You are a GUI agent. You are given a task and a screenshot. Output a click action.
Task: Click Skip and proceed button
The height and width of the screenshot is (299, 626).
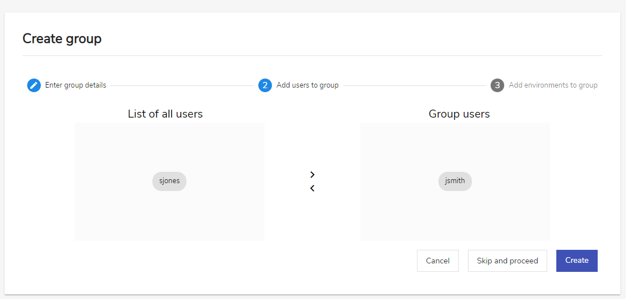(x=508, y=261)
